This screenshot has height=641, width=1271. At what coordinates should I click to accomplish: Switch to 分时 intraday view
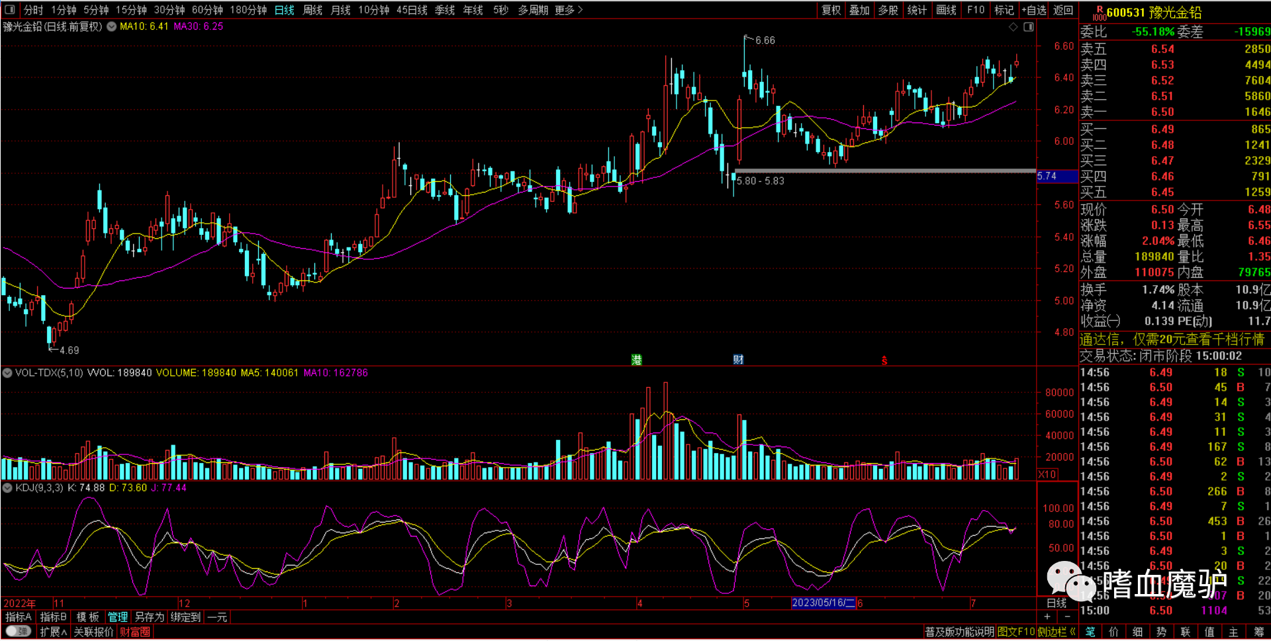(33, 10)
